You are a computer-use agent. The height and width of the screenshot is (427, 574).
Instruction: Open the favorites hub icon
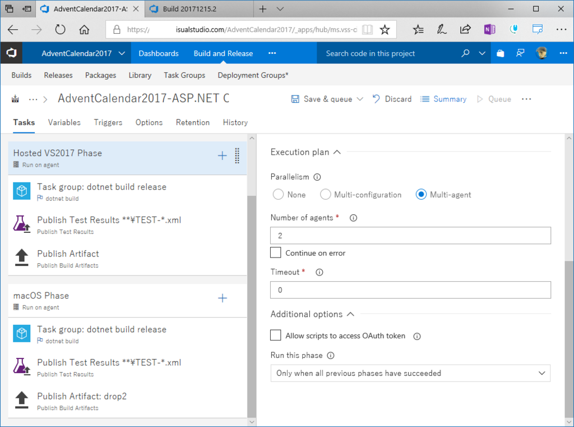[x=418, y=30]
